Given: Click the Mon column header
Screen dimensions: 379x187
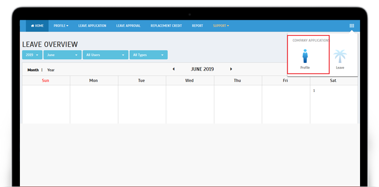Looking at the screenshot, I should coord(93,80).
